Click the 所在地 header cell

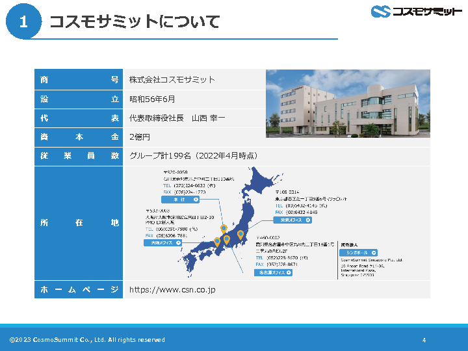point(79,223)
